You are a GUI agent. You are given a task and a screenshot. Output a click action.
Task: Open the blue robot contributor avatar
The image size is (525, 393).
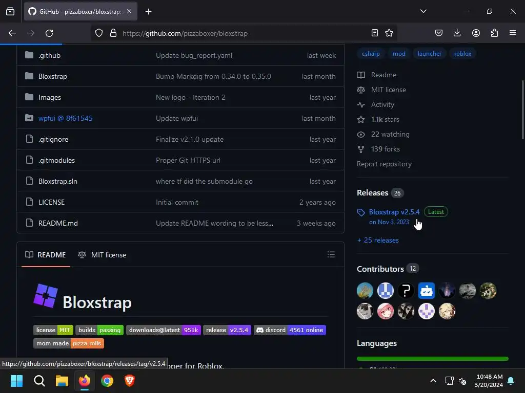[x=426, y=291]
